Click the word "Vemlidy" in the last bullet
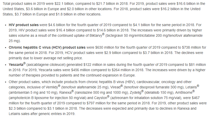Image resolution: width=209 pixels, height=118 pixels. [51, 87]
